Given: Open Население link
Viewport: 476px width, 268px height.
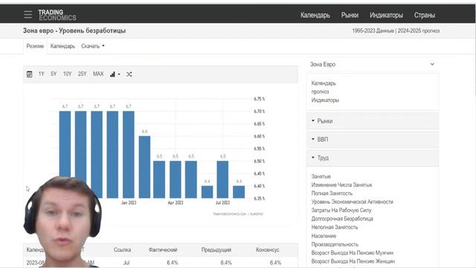Looking at the screenshot, I should [x=324, y=236].
